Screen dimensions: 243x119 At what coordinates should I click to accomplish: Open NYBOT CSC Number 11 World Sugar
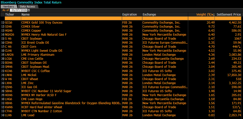[x=46, y=91]
